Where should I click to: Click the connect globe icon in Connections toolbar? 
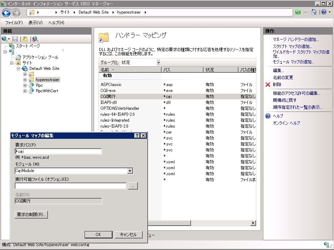[4, 39]
